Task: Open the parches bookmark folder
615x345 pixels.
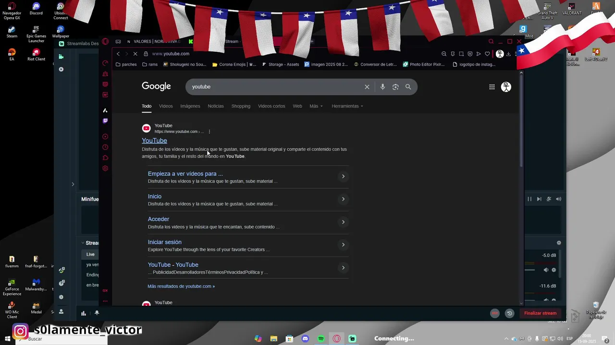Action: click(x=126, y=64)
